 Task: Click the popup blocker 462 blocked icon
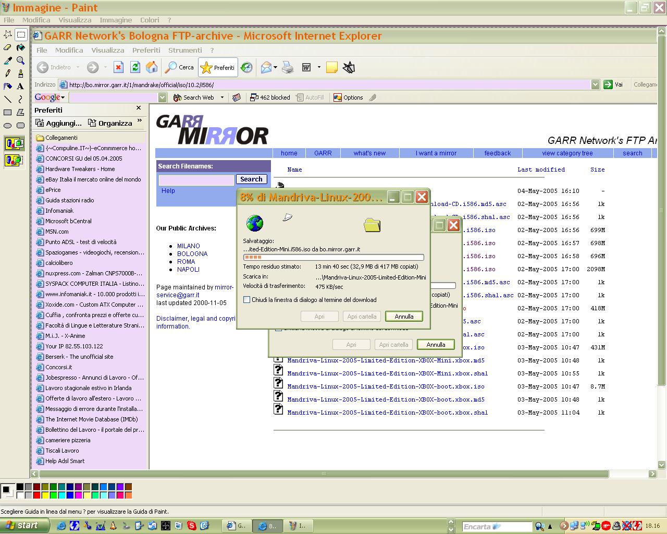point(254,98)
